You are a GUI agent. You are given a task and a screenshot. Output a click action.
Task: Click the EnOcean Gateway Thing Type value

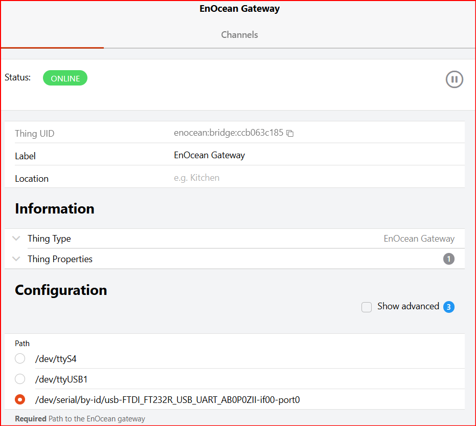coord(419,239)
